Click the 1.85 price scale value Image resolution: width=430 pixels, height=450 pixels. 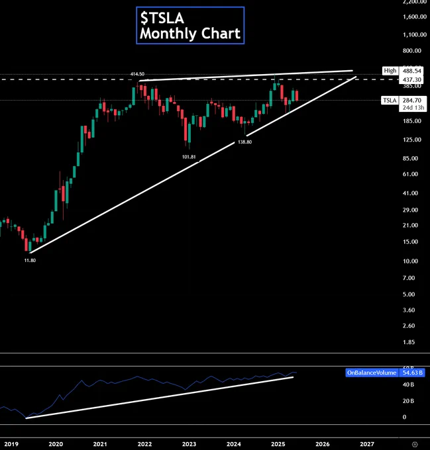click(x=409, y=342)
